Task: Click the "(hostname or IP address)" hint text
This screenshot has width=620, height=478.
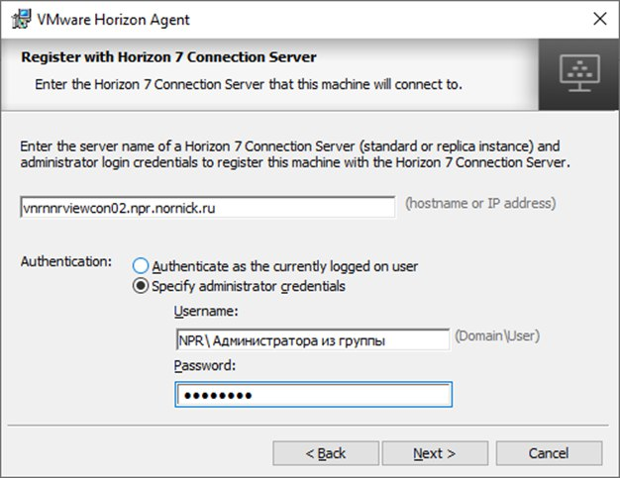Action: pyautogui.click(x=480, y=204)
